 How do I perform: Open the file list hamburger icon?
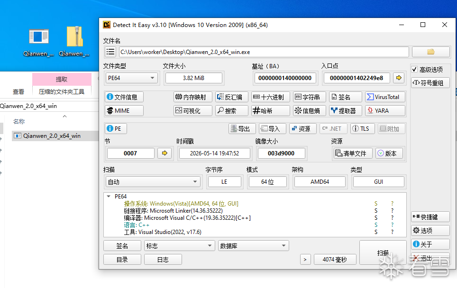[110, 52]
